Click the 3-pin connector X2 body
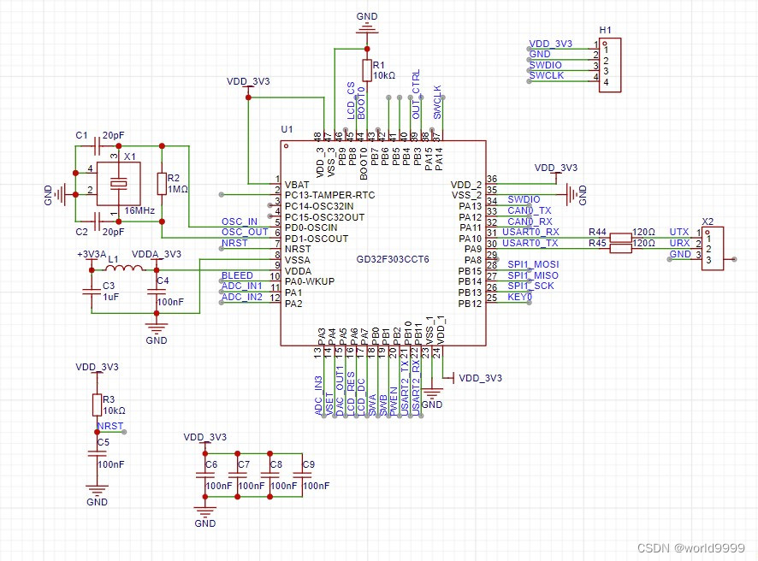The width and height of the screenshot is (758, 561). (x=713, y=248)
